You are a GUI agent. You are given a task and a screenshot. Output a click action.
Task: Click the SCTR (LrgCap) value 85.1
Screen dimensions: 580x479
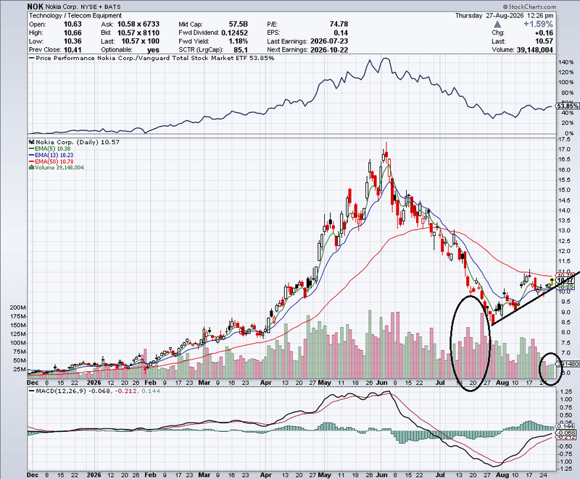(241, 49)
